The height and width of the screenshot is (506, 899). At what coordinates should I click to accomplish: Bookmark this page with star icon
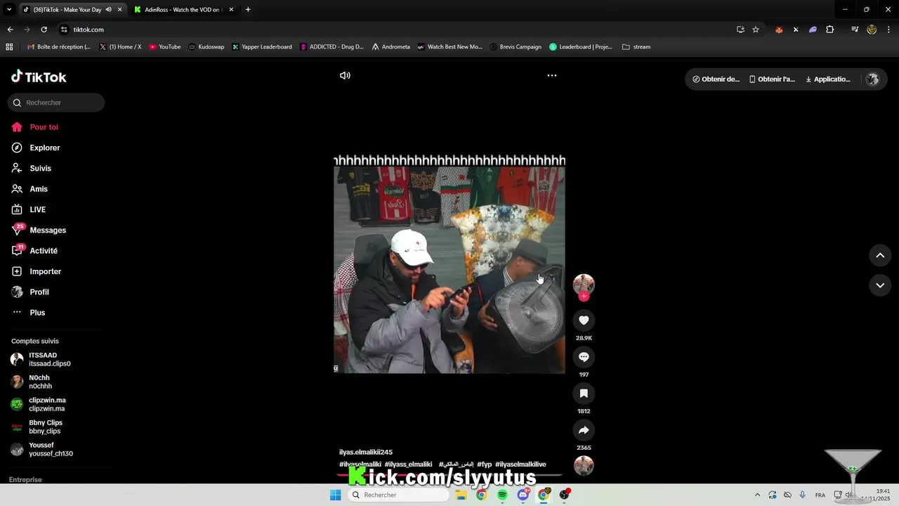click(756, 30)
